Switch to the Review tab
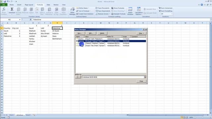Viewport: 212px width, 119px height. (56, 5)
